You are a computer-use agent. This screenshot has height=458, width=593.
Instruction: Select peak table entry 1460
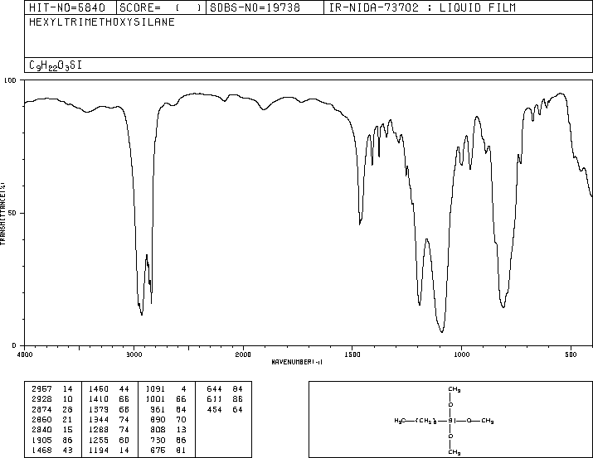pyautogui.click(x=99, y=389)
